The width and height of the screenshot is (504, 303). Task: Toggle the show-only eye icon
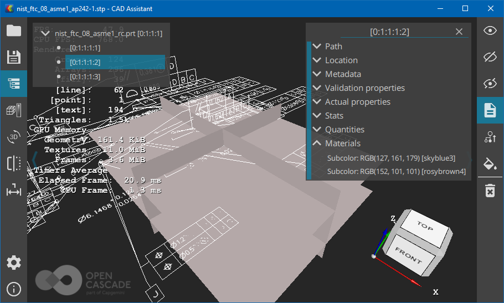490,84
